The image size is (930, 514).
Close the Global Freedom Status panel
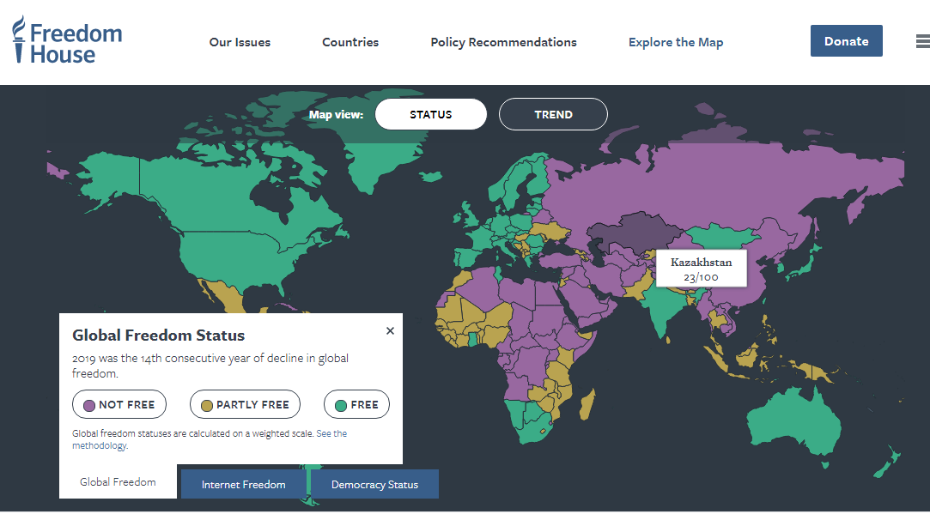[390, 331]
